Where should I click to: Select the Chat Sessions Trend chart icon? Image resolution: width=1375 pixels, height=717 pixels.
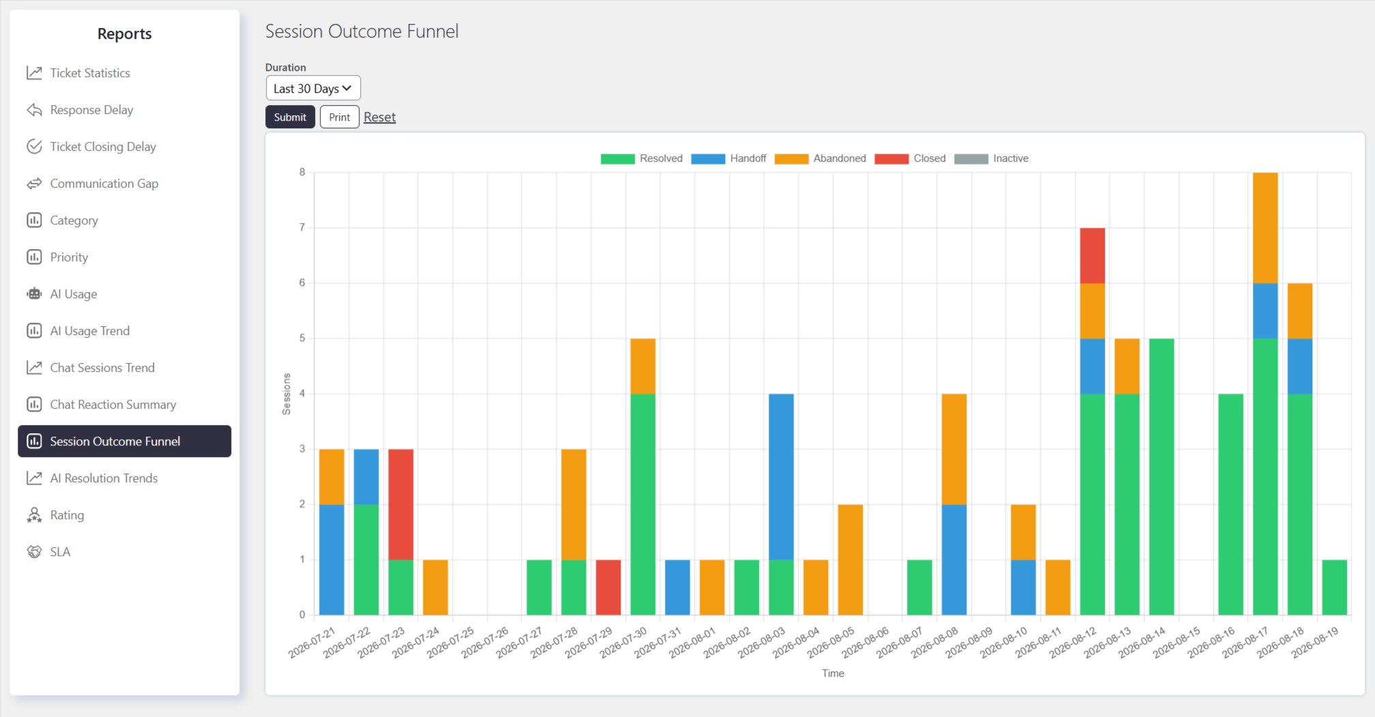click(34, 368)
